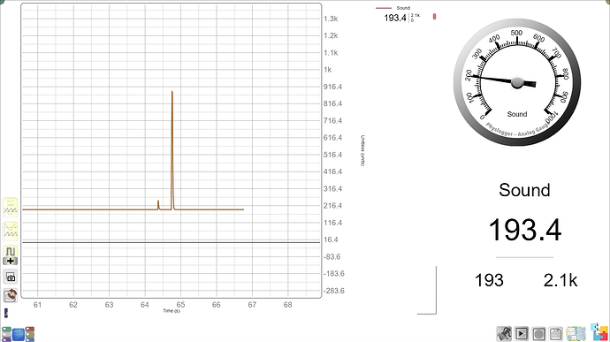Click the curve-and-sawtooth chart icon in left sidebar
Screen dimensions: 610x342
[11, 232]
